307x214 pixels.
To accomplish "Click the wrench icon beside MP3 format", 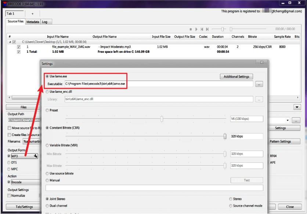I will (36, 156).
